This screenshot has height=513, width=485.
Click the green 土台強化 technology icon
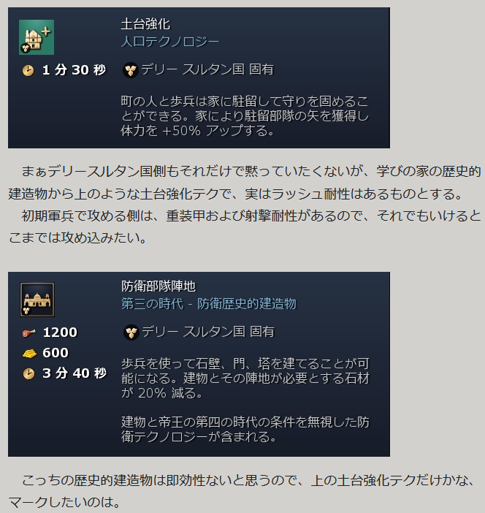pyautogui.click(x=37, y=37)
